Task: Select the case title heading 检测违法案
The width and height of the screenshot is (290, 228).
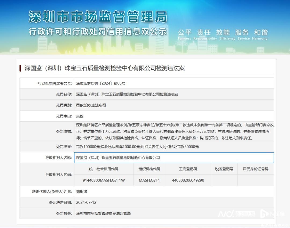Action: pos(105,68)
